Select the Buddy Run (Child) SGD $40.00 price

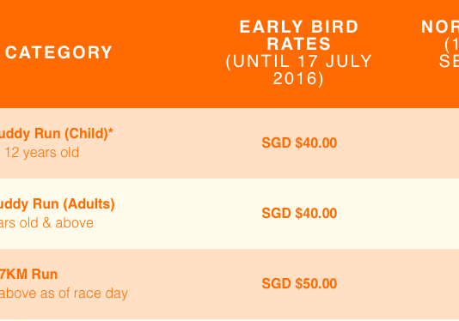[x=299, y=143]
